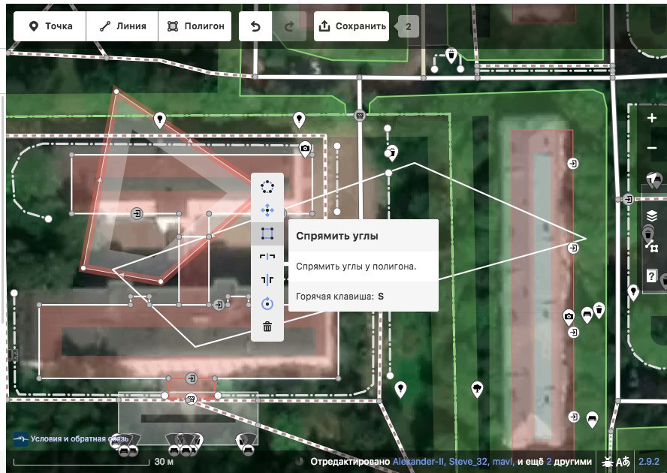Select the Линия (line) drawing mode
The width and height of the screenshot is (667, 473).
122,26
